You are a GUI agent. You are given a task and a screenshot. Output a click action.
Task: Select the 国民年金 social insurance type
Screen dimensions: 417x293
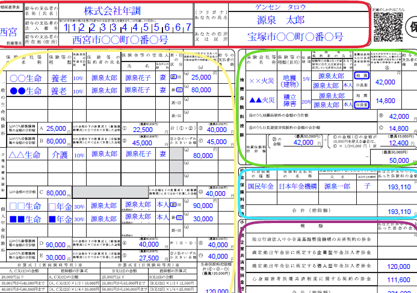tap(259, 187)
